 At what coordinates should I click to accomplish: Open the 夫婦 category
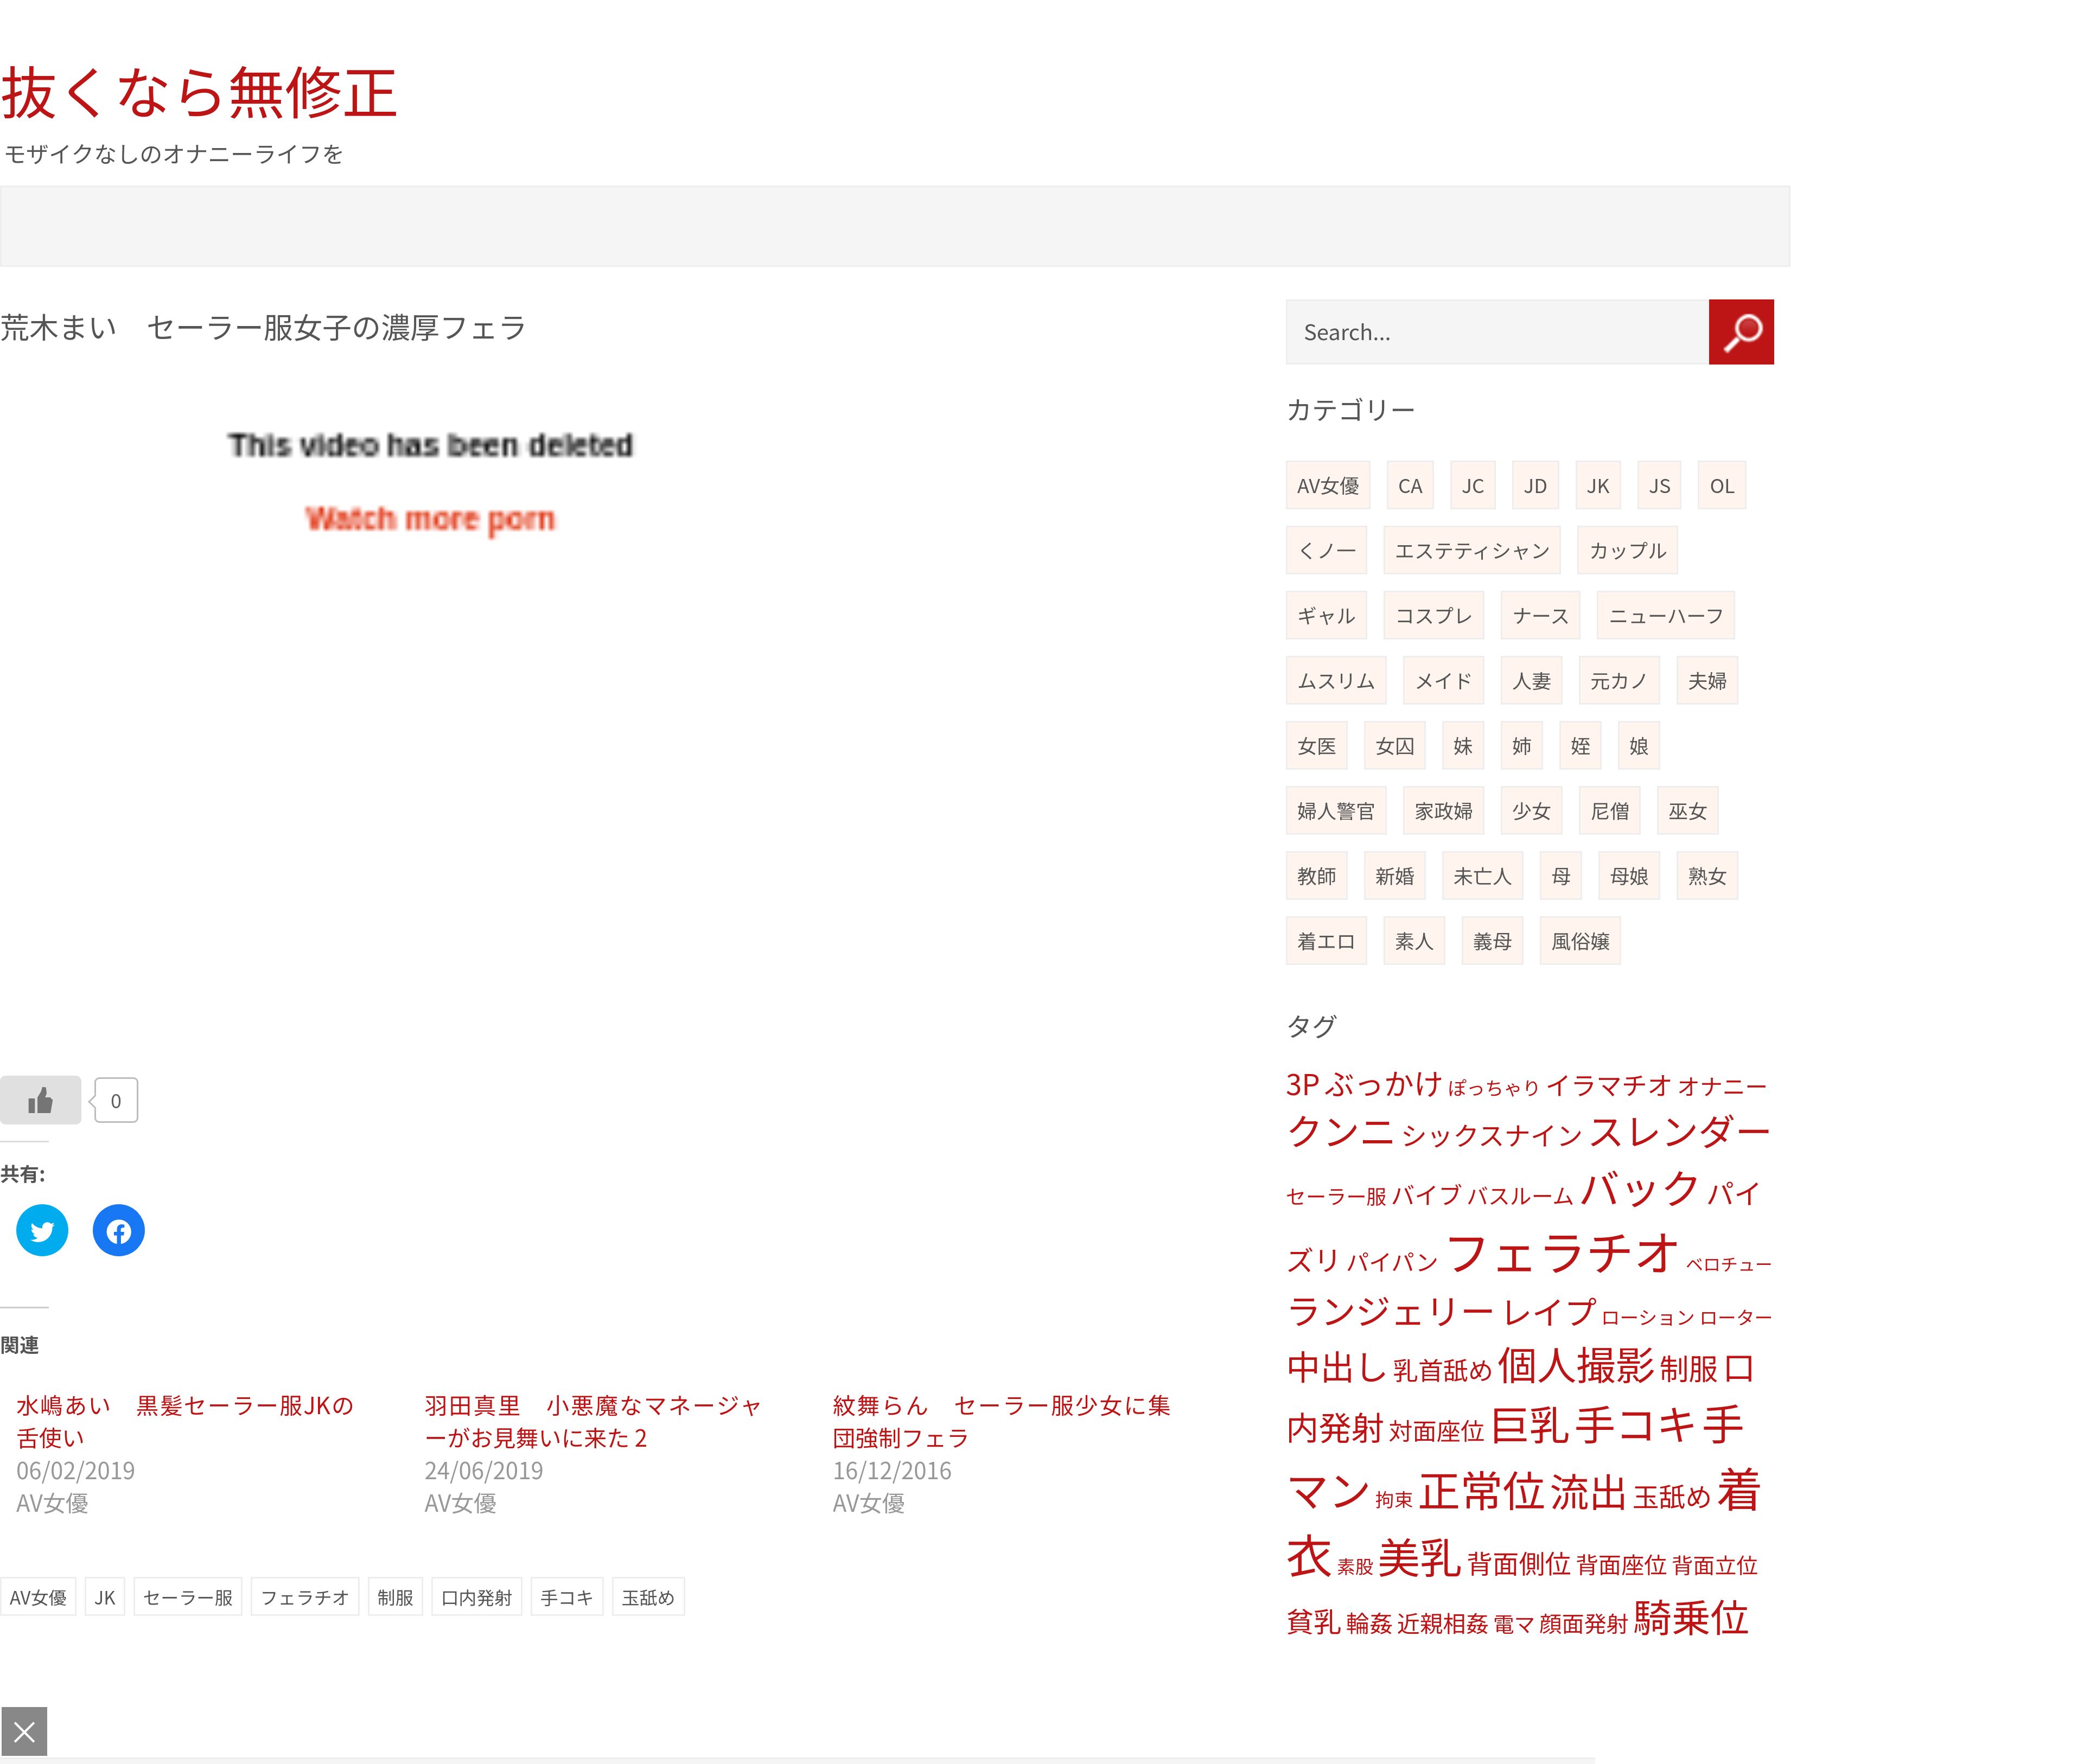point(1706,681)
